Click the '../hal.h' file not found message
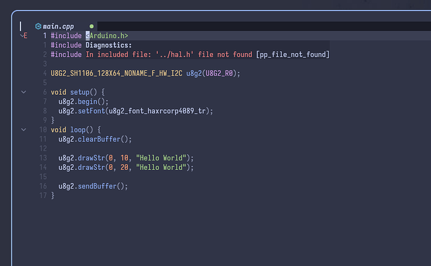Screen dimensions: 431x266 click(x=169, y=54)
